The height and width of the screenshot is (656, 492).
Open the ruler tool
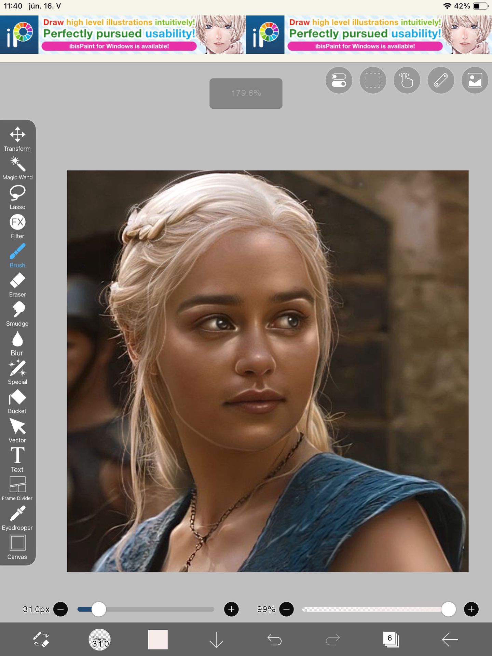click(441, 80)
